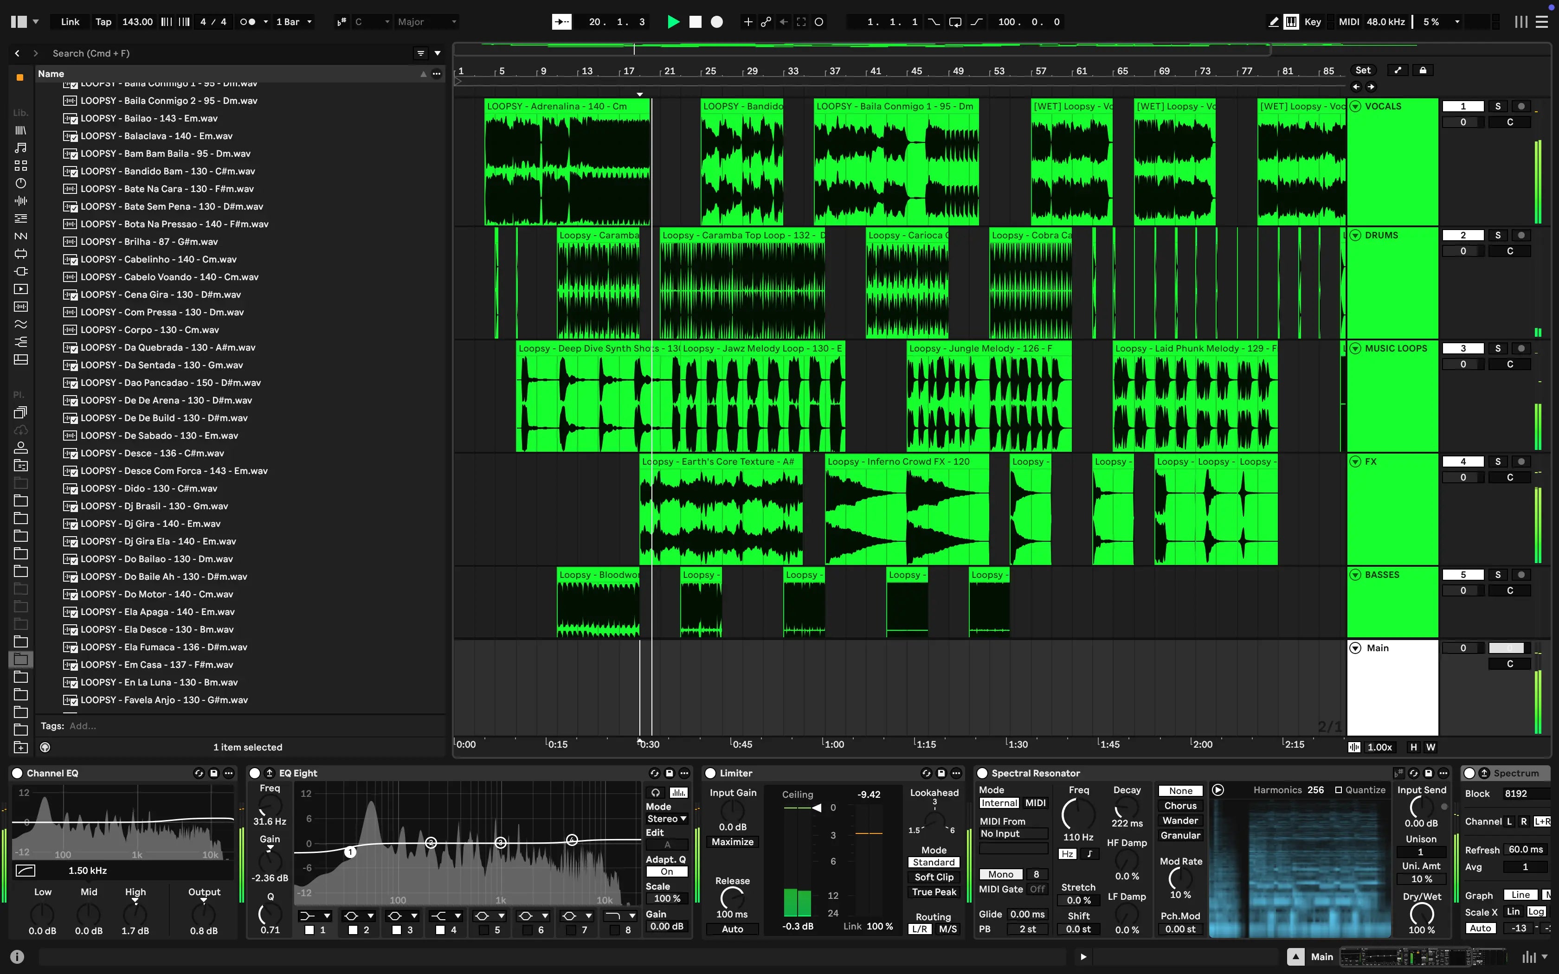Enable the Quantize checkbox in Spectral Resonator

point(1338,790)
